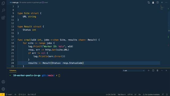The image size is (170, 96).
Task: Click 'git:(main)' text in terminal prompt
Action: coord(48,75)
